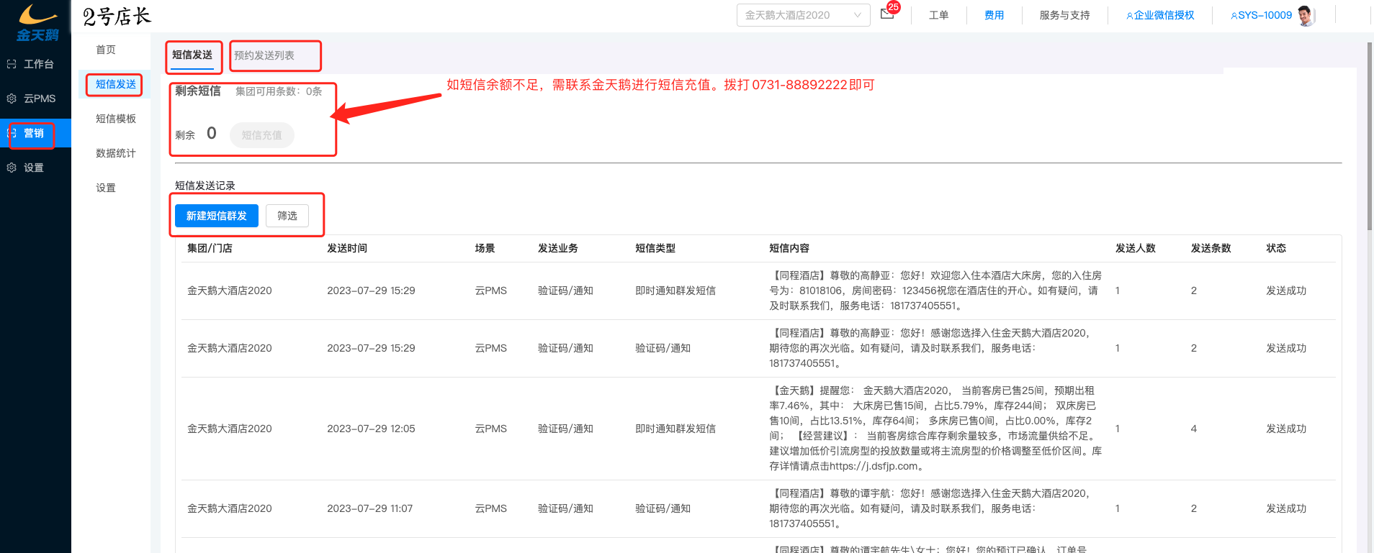1374x553 pixels.
Task: Click message about 房间密码: 123456
Action: (x=935, y=291)
